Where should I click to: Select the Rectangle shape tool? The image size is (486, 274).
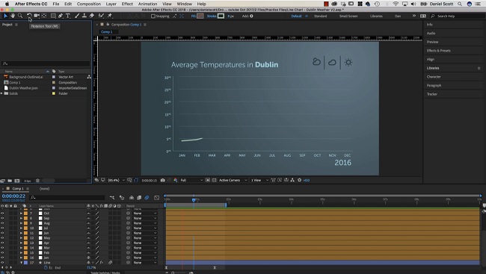pyautogui.click(x=53, y=16)
